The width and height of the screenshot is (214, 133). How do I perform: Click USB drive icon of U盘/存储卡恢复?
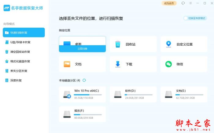click(x=7, y=42)
